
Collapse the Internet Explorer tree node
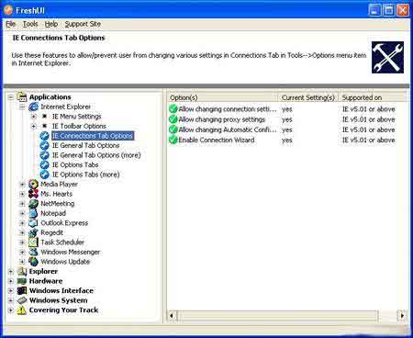(22, 107)
